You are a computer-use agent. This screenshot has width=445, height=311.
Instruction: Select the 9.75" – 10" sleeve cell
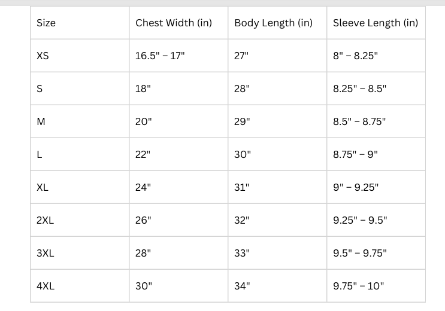376,286
